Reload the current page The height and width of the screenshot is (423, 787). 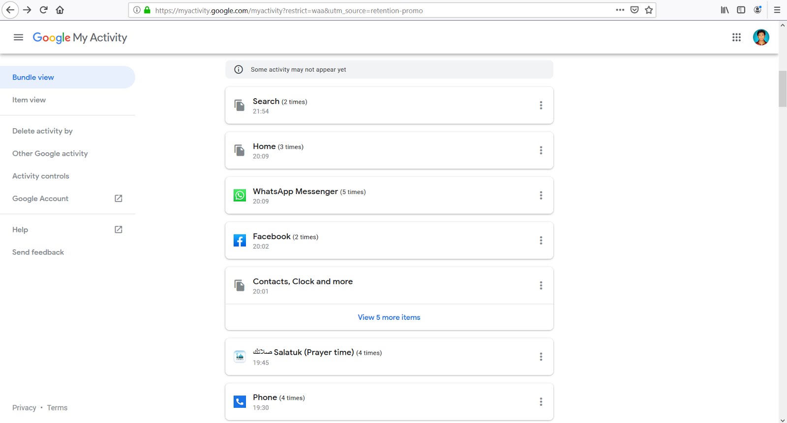point(44,10)
